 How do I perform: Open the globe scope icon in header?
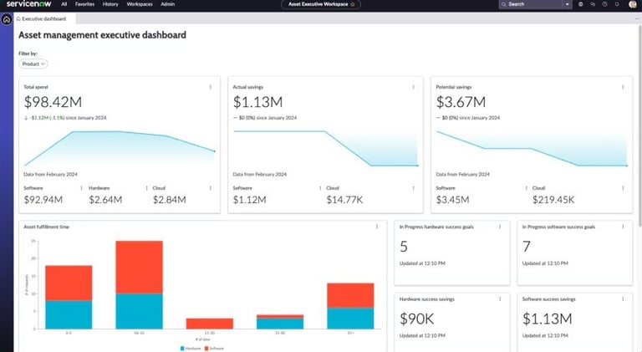pyautogui.click(x=581, y=4)
